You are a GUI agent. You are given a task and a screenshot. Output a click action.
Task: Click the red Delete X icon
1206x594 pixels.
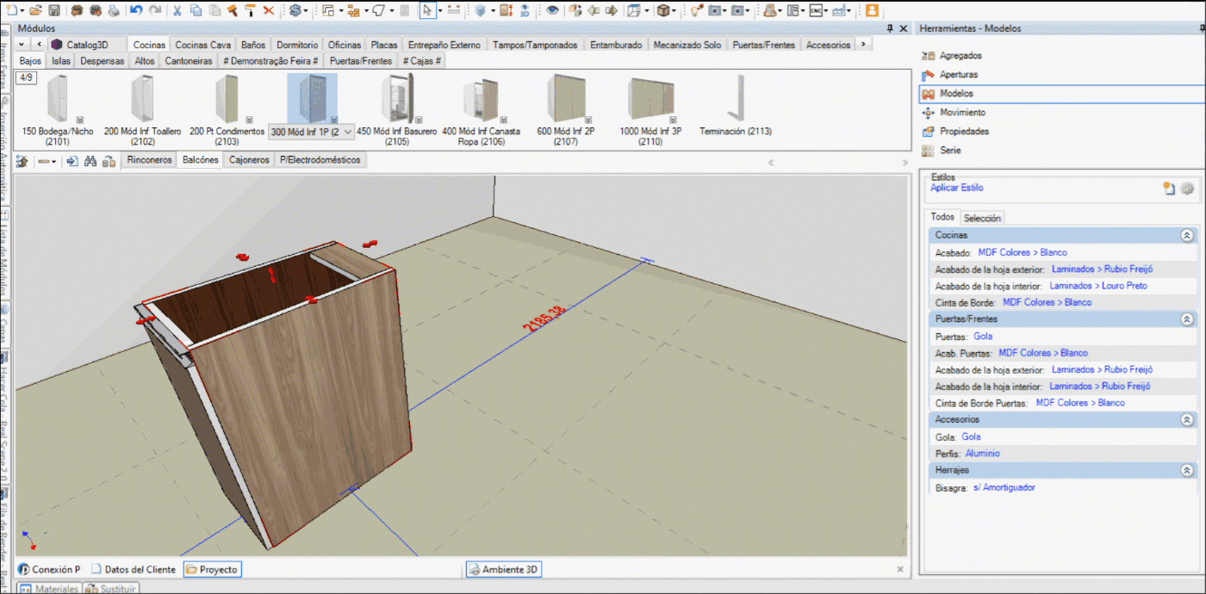(268, 10)
